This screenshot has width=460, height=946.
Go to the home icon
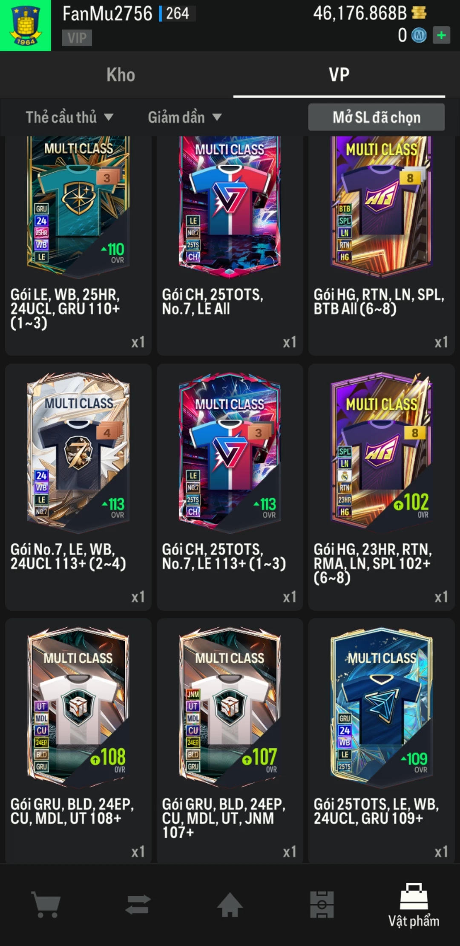coord(230,904)
